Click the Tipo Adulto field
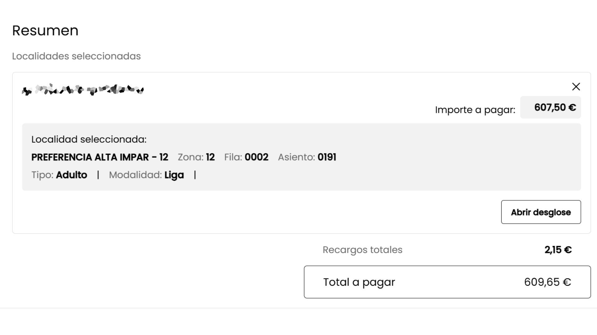This screenshot has width=597, height=335. pyautogui.click(x=59, y=175)
